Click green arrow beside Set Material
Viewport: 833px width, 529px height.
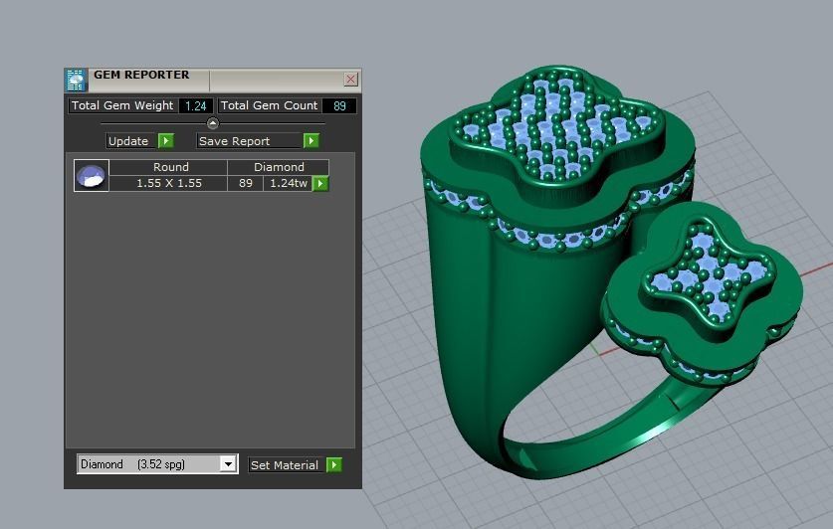pyautogui.click(x=333, y=464)
